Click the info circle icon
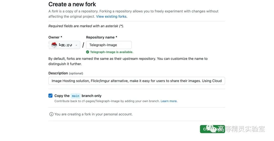 pos(51,114)
